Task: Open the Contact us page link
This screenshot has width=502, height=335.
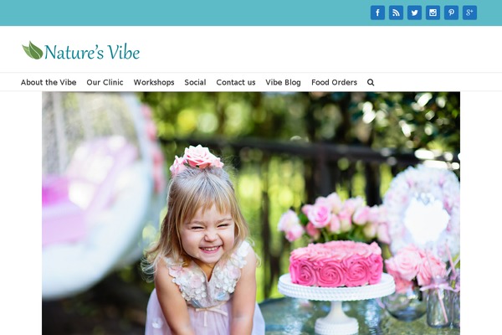Action: click(x=236, y=82)
